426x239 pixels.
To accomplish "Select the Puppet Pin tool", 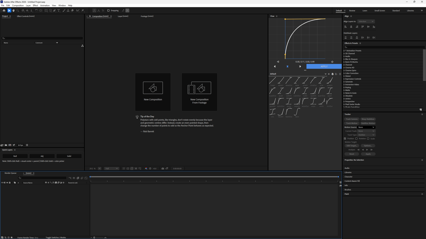I will tap(83, 10).
